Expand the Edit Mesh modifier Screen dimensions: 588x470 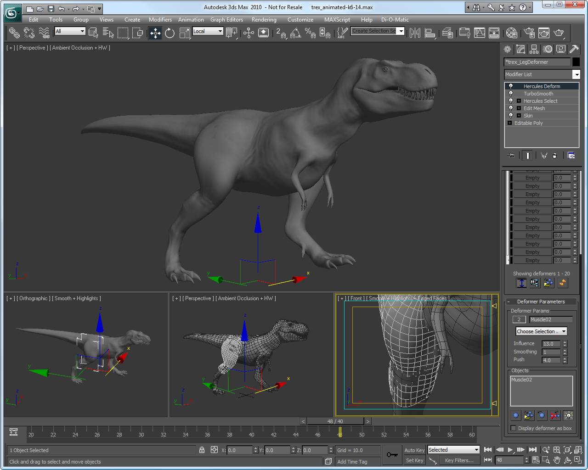[520, 108]
